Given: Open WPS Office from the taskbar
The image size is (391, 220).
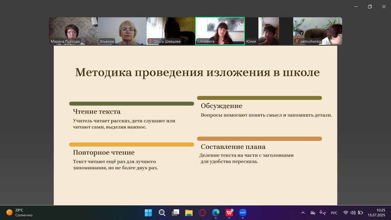Looking at the screenshot, I should 229,213.
